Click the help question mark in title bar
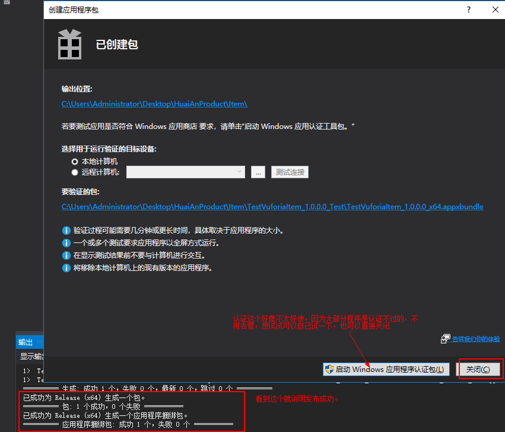Screen dimensions: 505x432 (x=469, y=10)
